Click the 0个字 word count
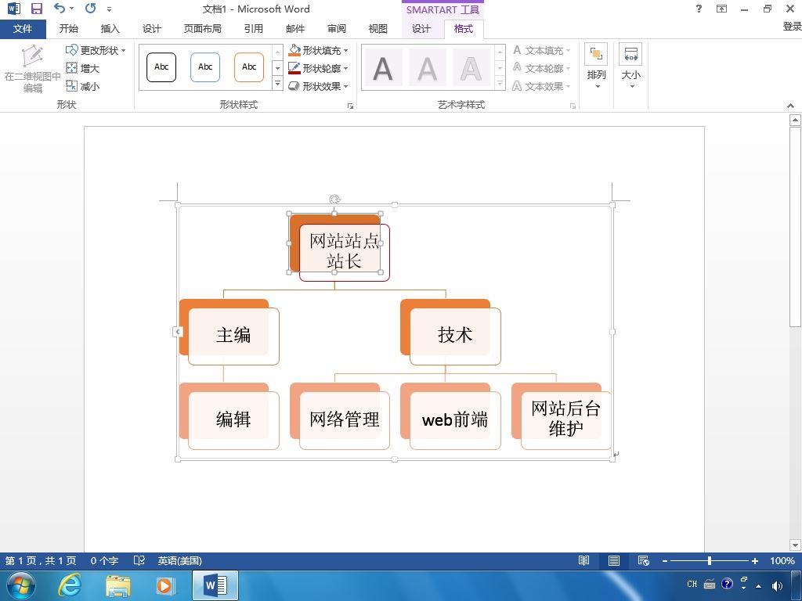802x601 pixels. click(x=104, y=560)
